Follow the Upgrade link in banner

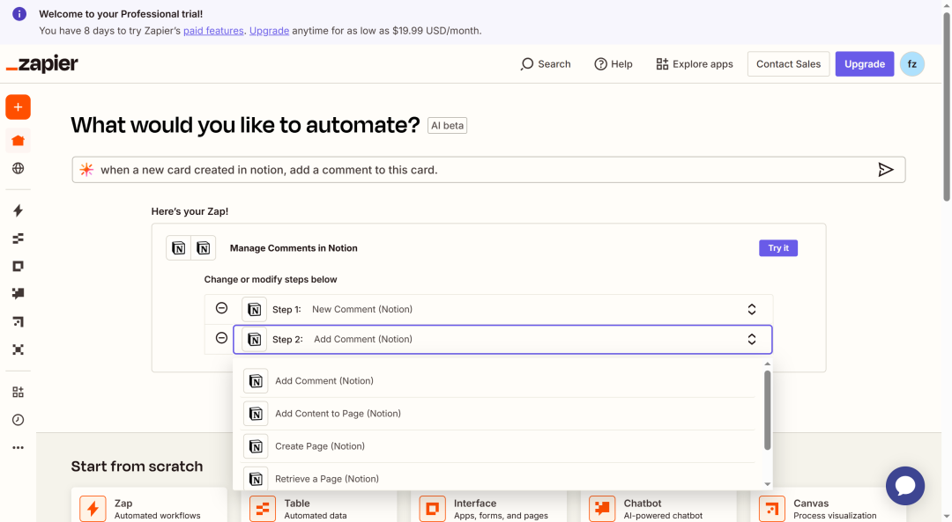tap(269, 30)
